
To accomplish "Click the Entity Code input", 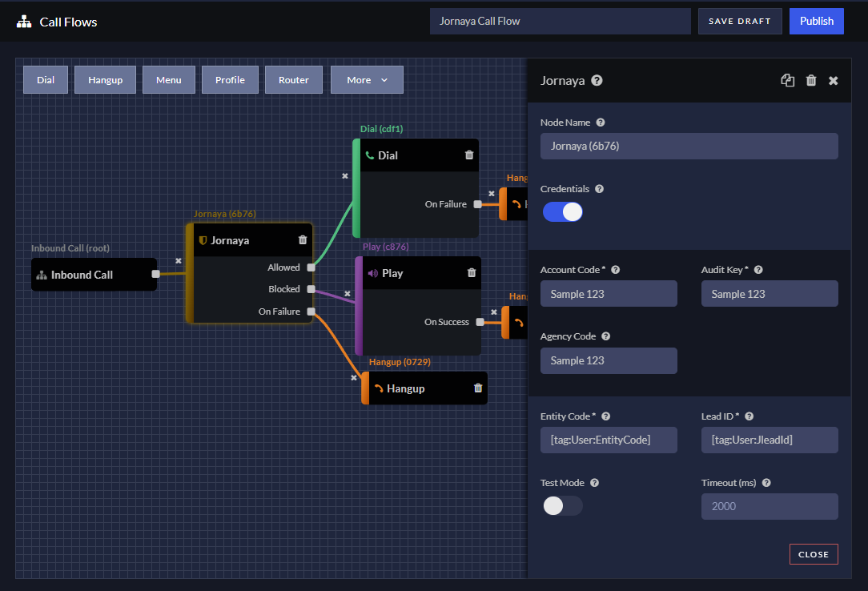I will [609, 440].
